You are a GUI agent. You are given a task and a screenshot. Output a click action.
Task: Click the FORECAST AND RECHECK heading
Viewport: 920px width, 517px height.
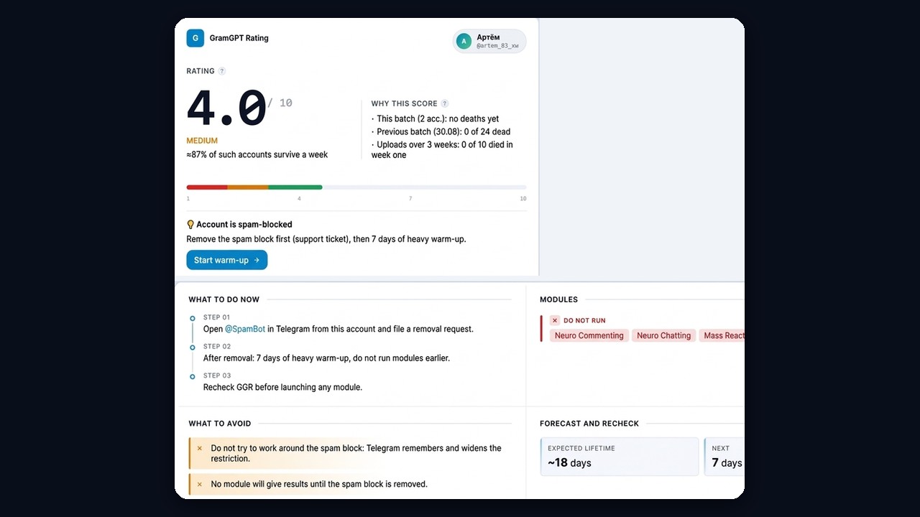pyautogui.click(x=589, y=424)
